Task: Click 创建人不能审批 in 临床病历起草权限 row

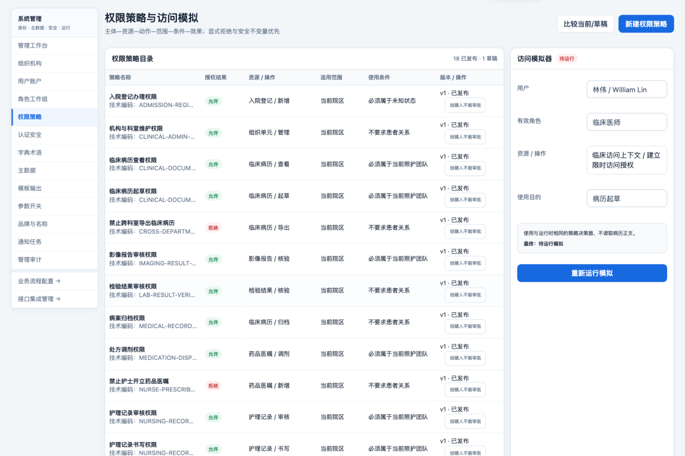Action: pos(466,200)
